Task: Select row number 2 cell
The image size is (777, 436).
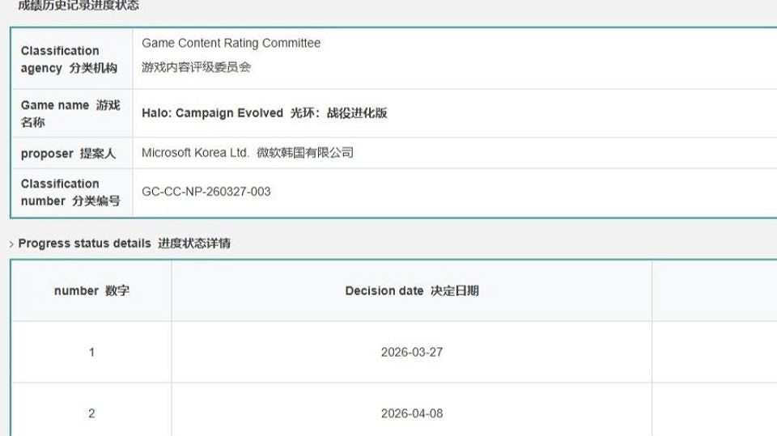Action: tap(91, 413)
